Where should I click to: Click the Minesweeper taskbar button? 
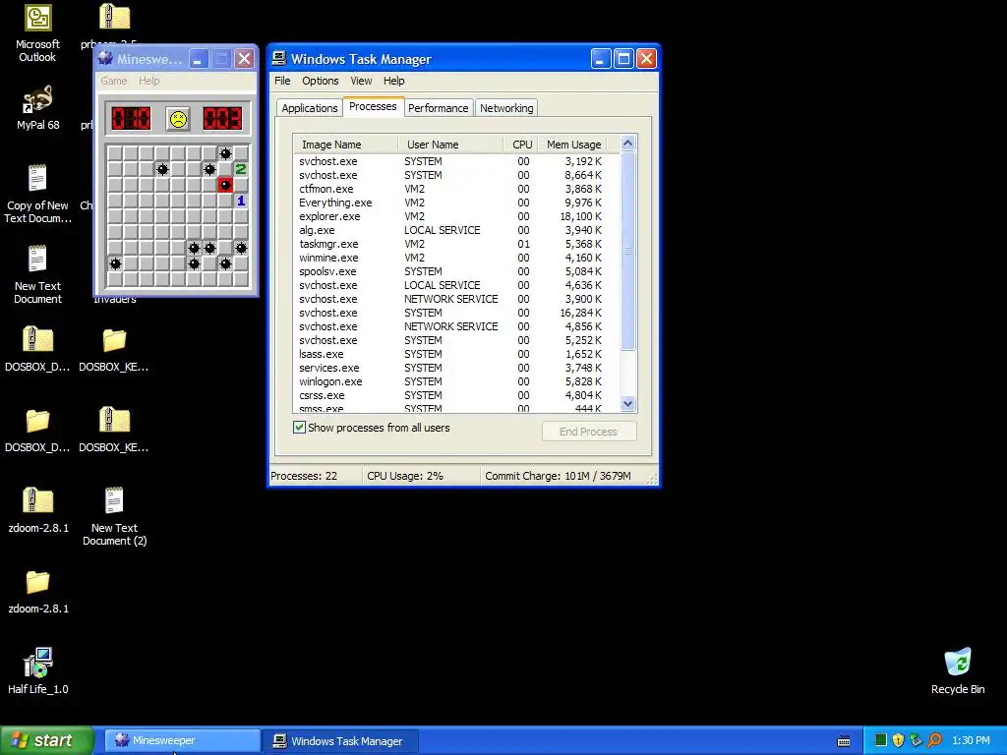pos(182,741)
